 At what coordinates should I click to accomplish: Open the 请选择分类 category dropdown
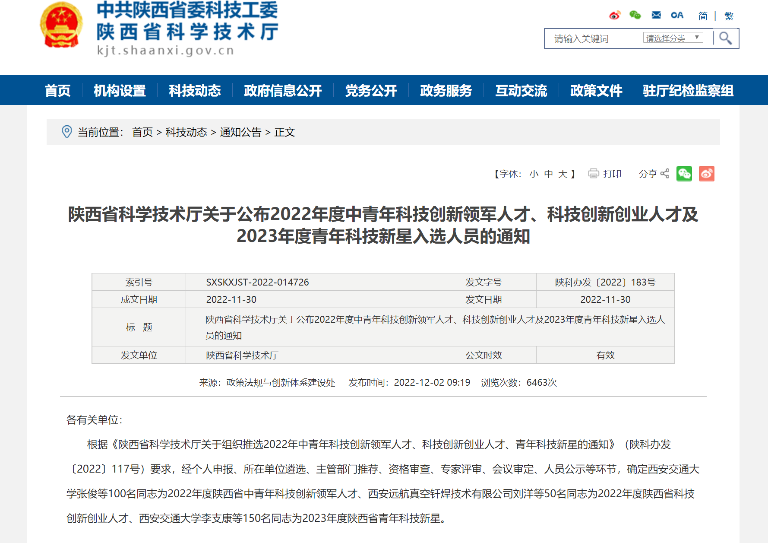click(673, 38)
